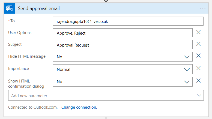Image resolution: width=212 pixels, height=119 pixels.
Task: Open the Add new parameter dropdown
Action: pos(106,96)
